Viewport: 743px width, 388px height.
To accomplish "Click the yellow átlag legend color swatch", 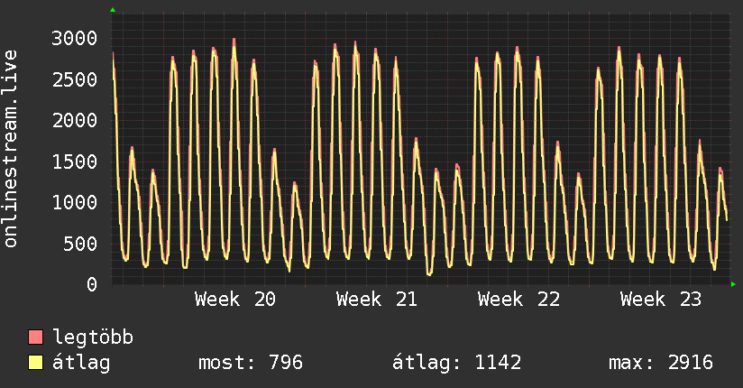I will (35, 363).
